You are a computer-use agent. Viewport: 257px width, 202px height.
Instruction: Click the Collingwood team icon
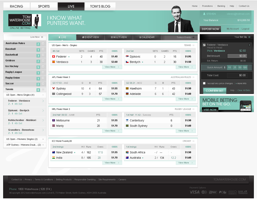click(53, 94)
